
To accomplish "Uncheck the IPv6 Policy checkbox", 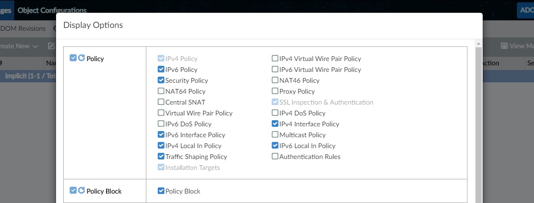I will [161, 70].
